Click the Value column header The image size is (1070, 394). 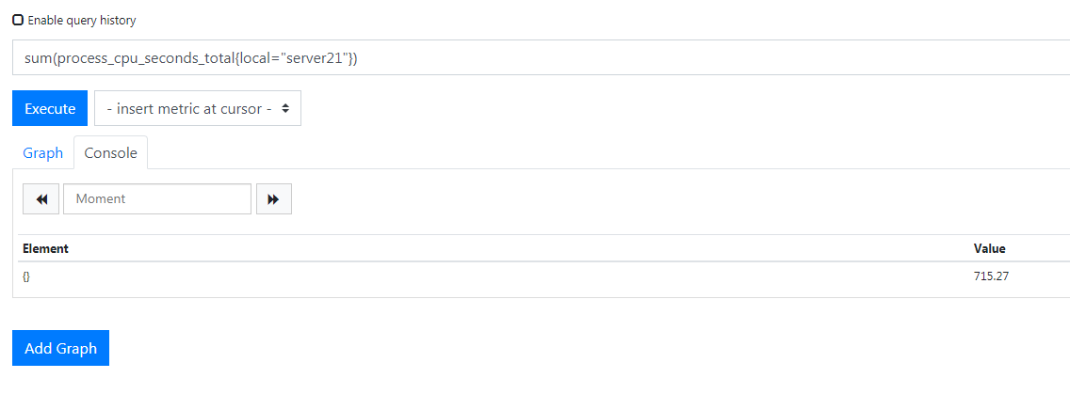(990, 249)
